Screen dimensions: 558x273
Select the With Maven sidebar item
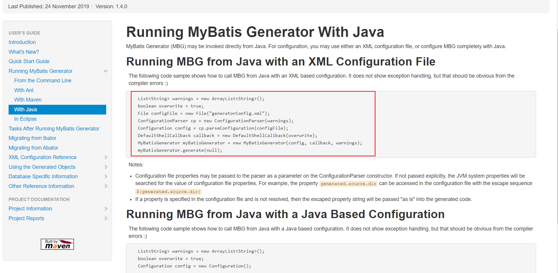[28, 100]
